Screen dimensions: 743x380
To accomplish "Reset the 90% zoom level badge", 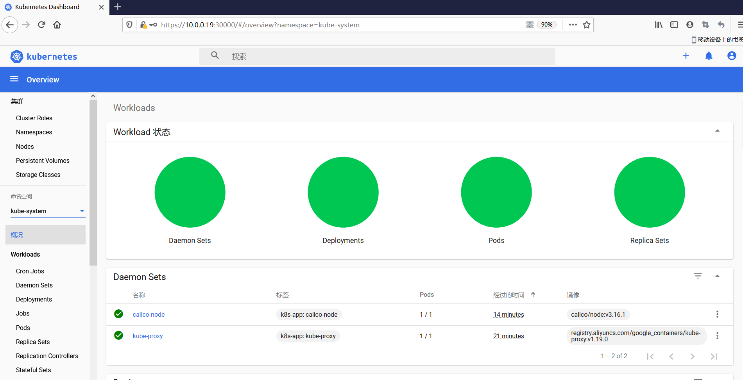I will tap(547, 25).
